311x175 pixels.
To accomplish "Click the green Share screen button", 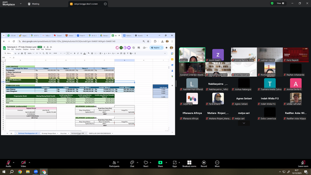I will 160,164.
